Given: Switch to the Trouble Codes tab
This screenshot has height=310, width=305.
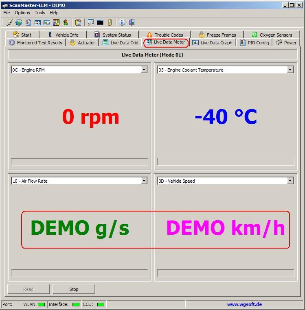Looking at the screenshot, I should (165, 35).
